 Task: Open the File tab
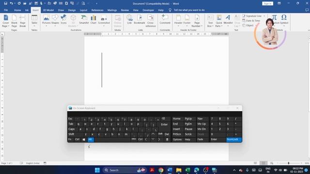[x=6, y=10]
